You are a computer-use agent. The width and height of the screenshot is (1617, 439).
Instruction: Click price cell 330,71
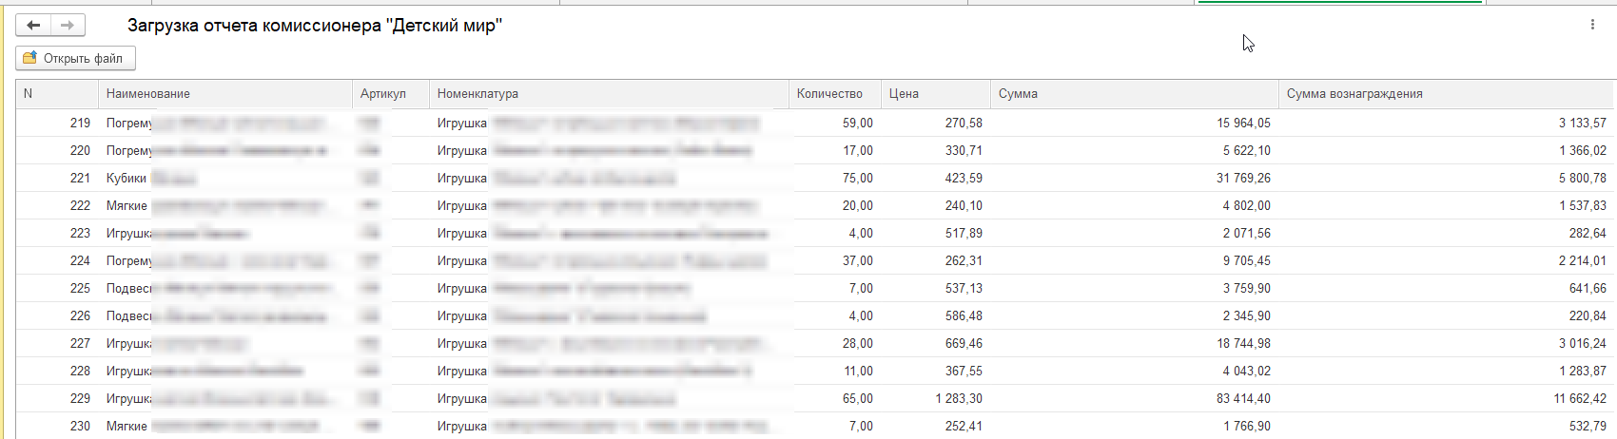tap(936, 150)
